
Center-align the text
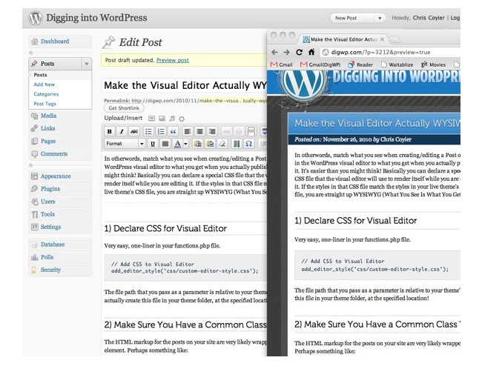200,131
